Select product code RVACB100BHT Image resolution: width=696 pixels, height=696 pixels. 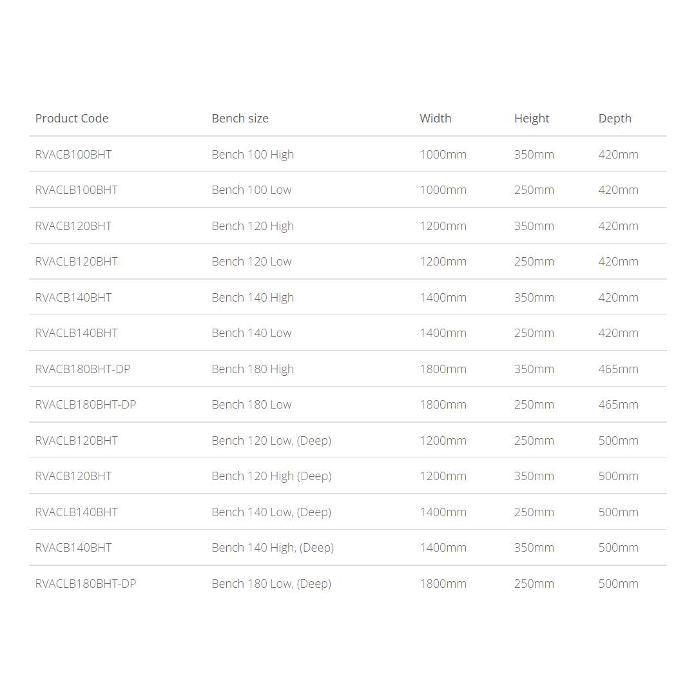pos(73,155)
